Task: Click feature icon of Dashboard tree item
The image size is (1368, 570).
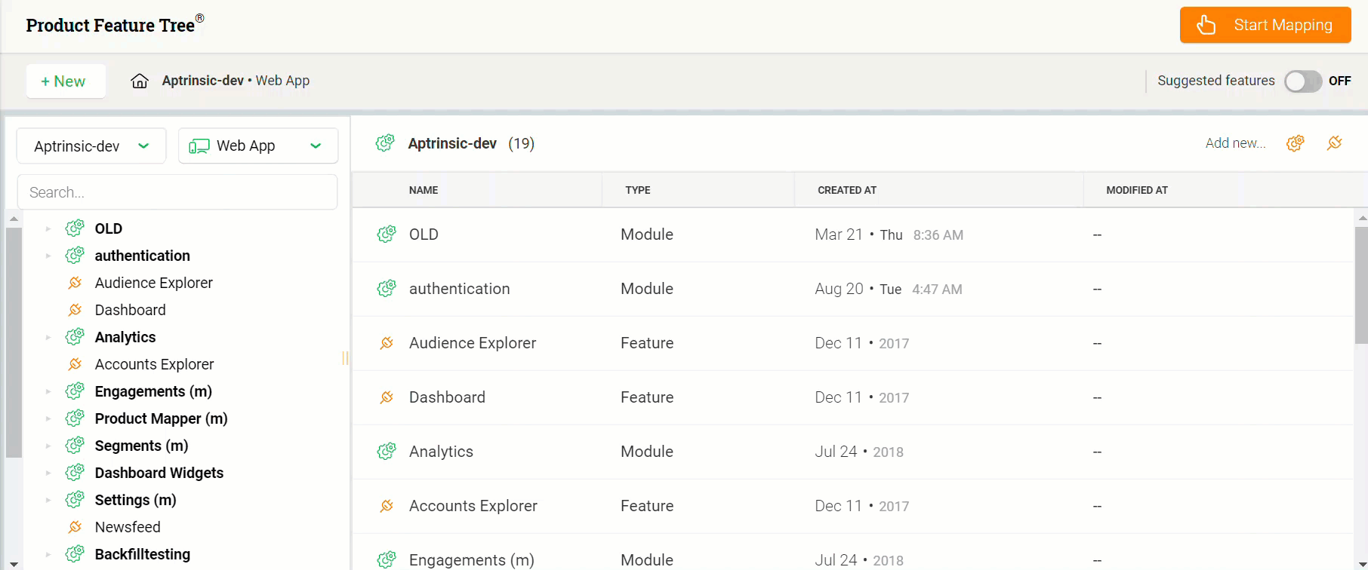Action: 75,310
